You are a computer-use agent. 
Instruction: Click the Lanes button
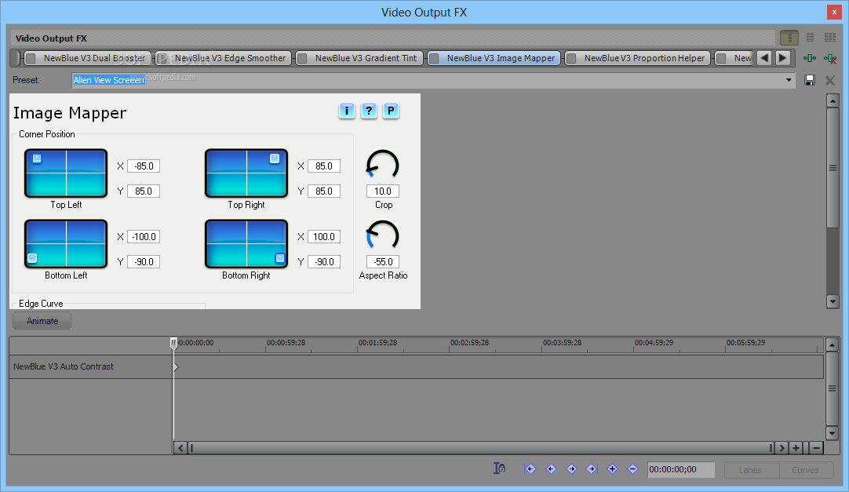750,470
